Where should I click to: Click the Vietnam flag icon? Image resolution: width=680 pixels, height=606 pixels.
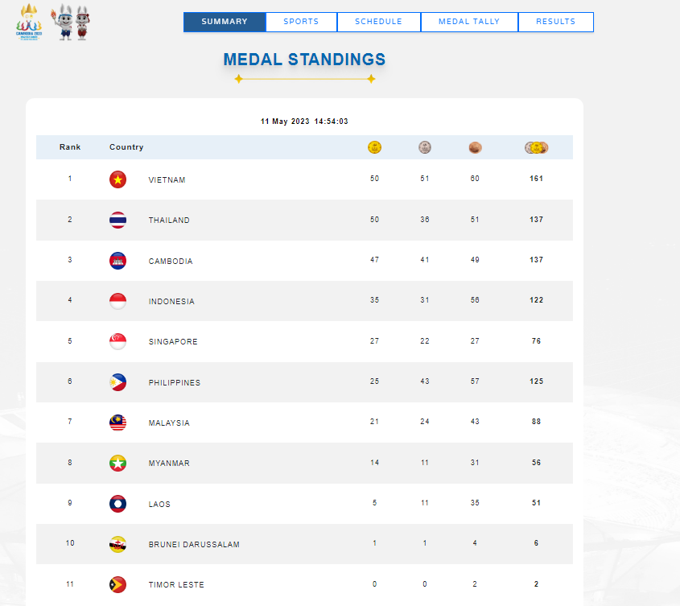[x=118, y=179]
